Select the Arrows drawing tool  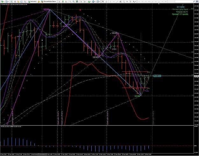pyautogui.click(x=134, y=2)
